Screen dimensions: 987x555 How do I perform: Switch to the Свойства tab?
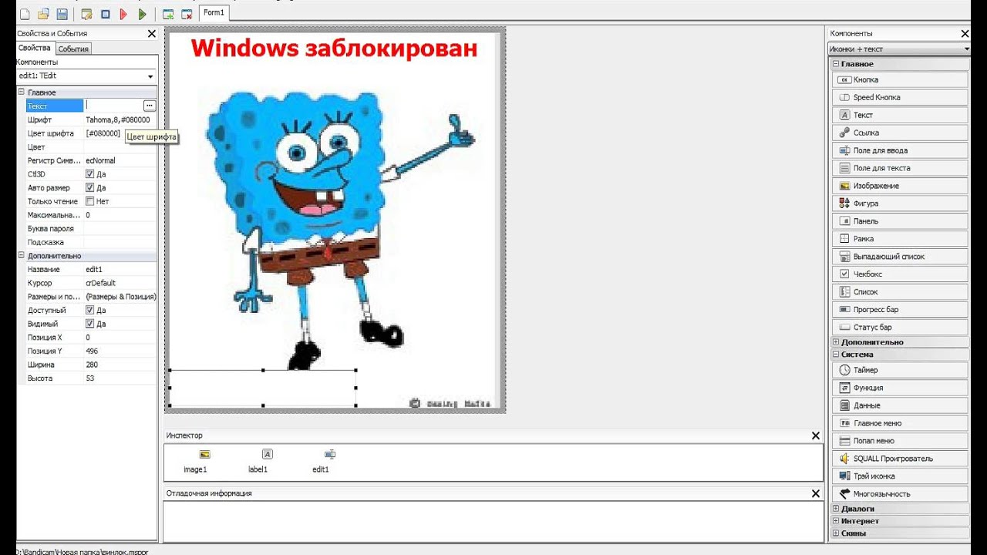(35, 48)
